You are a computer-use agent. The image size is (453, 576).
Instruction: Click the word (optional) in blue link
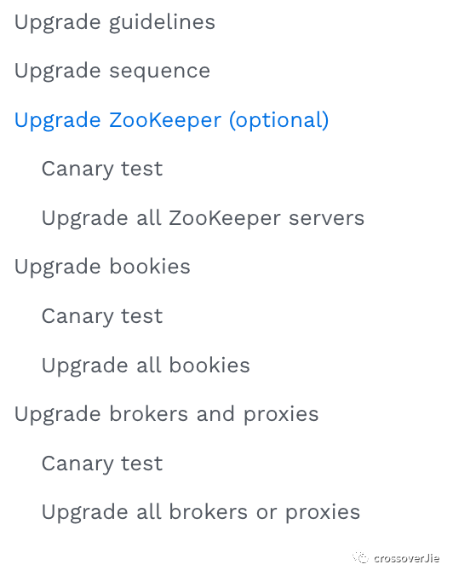coord(279,120)
